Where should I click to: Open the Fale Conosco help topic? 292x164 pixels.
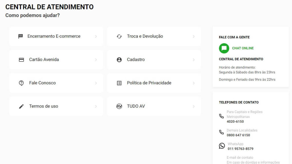[x=42, y=83]
